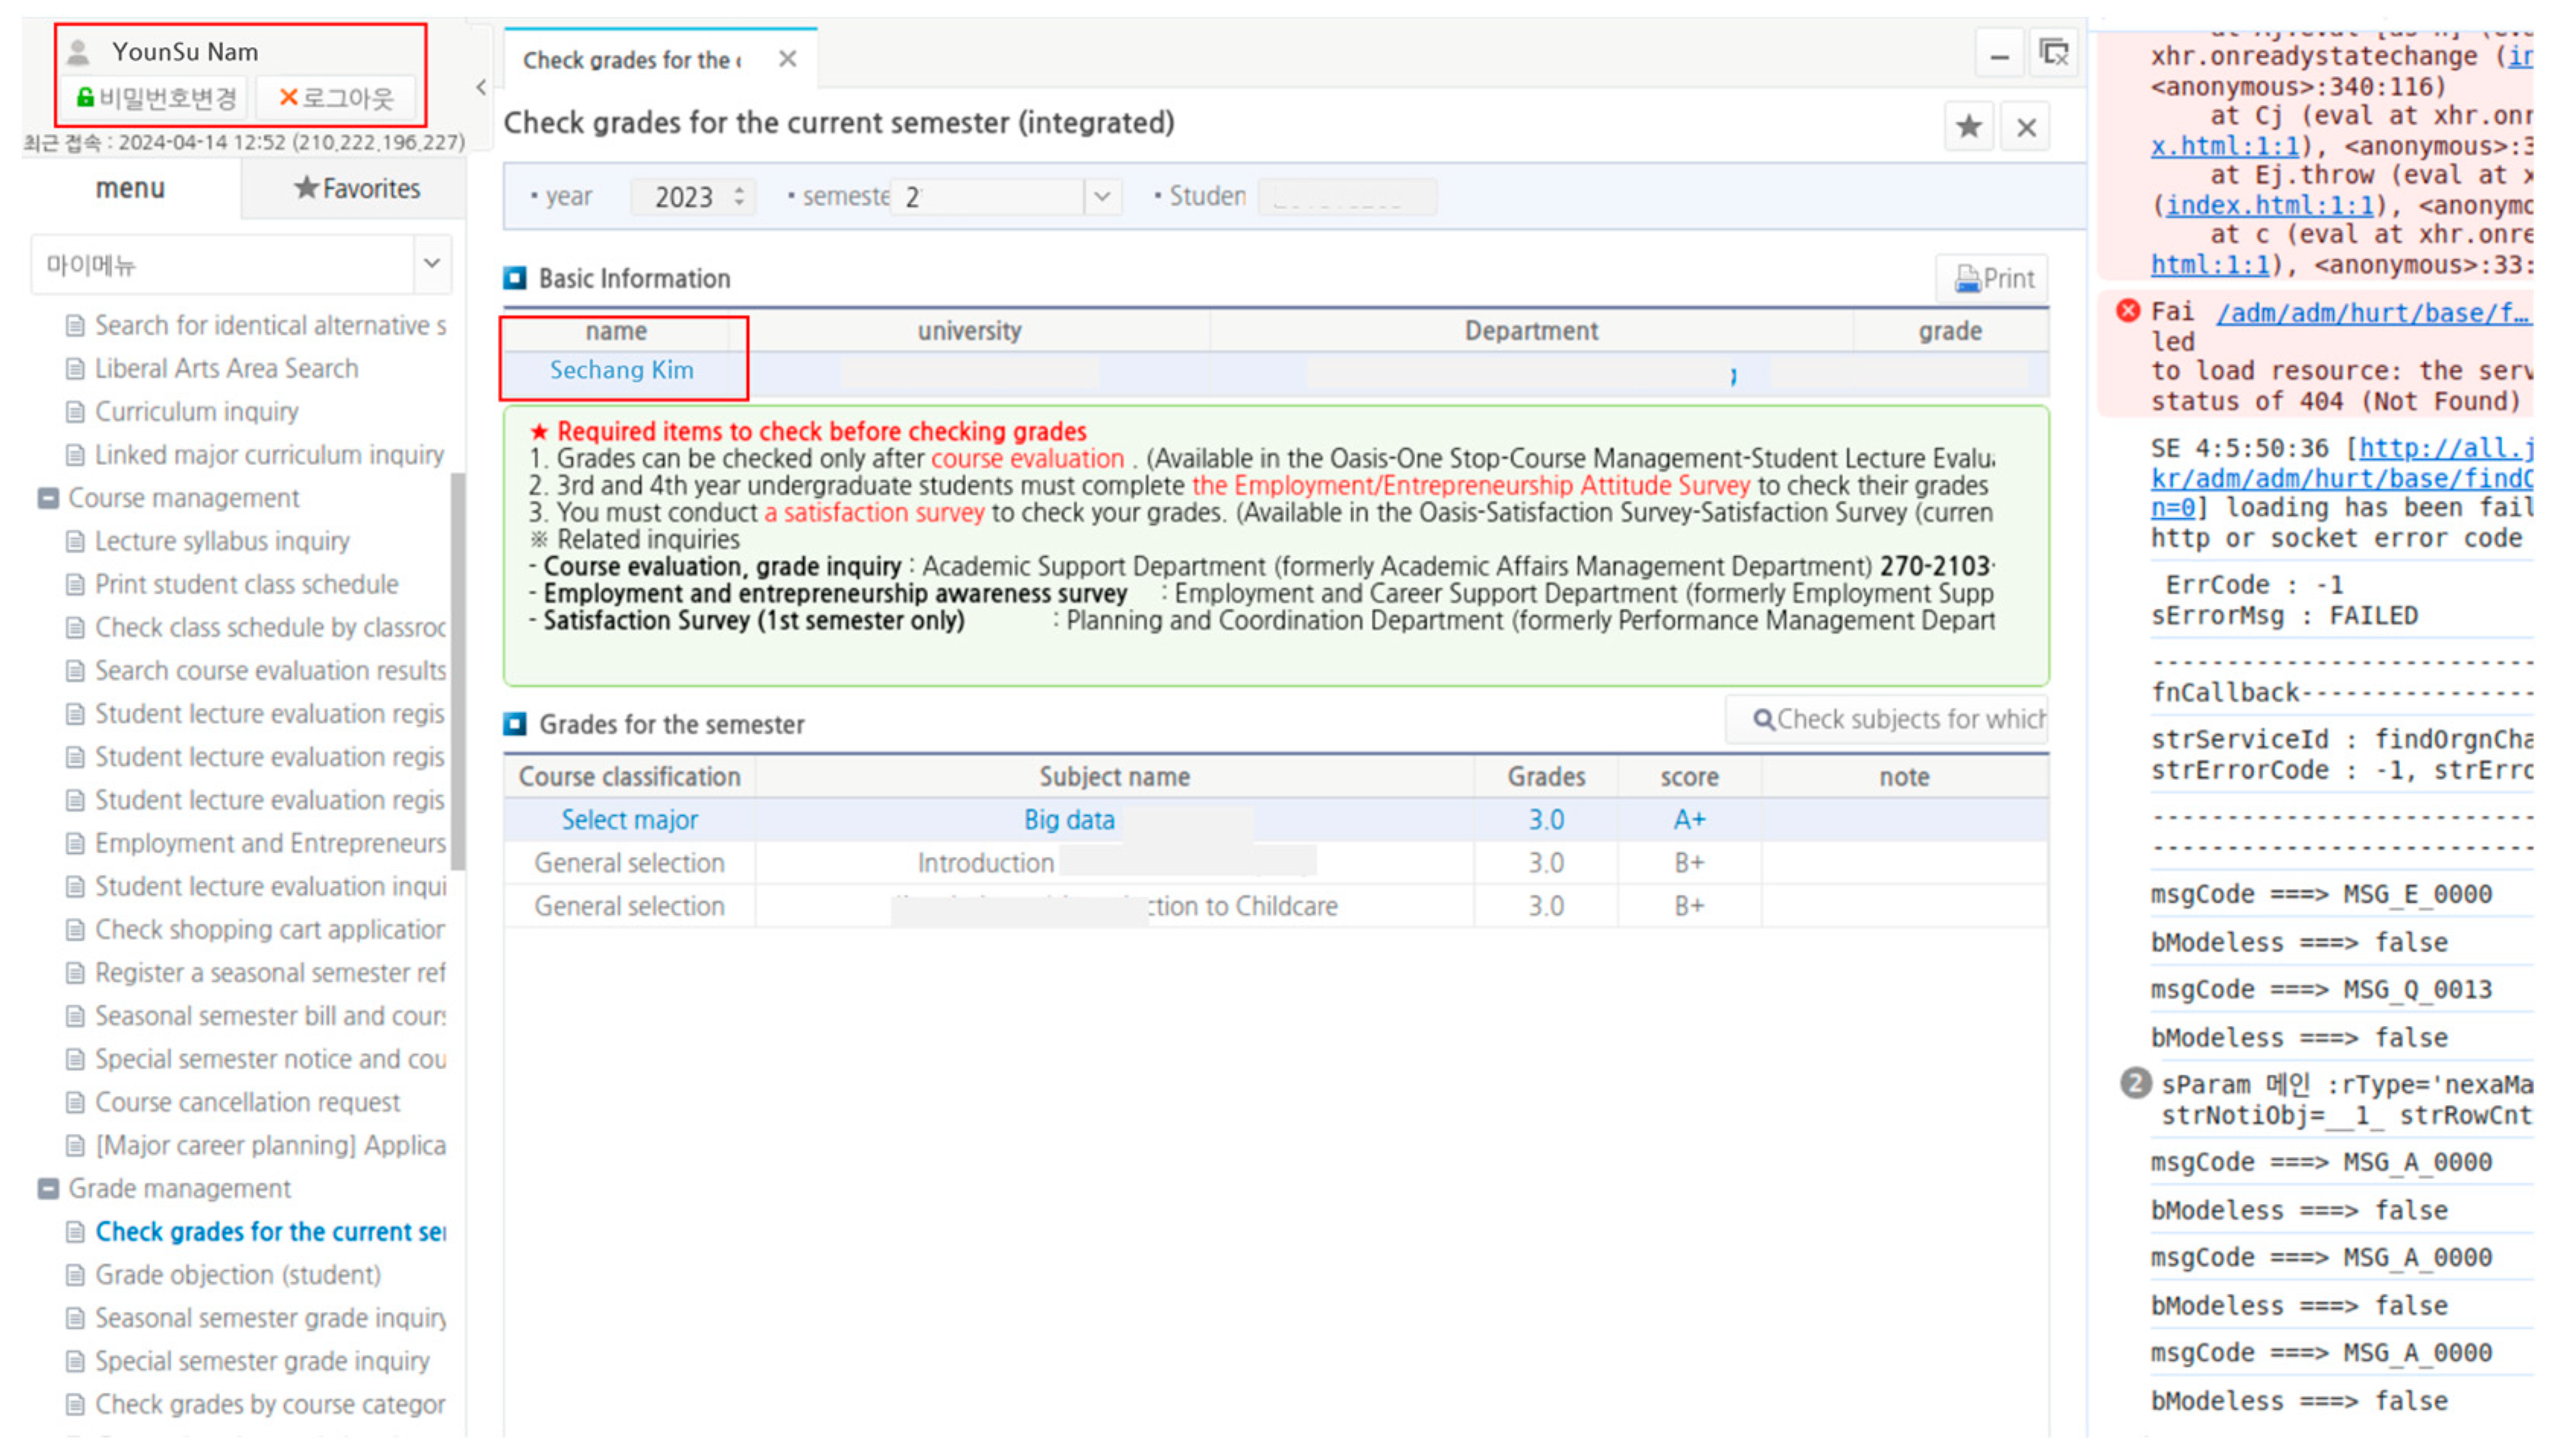Open the 마이메뉴 dropdown
This screenshot has height=1456, width=2563.
[x=431, y=264]
